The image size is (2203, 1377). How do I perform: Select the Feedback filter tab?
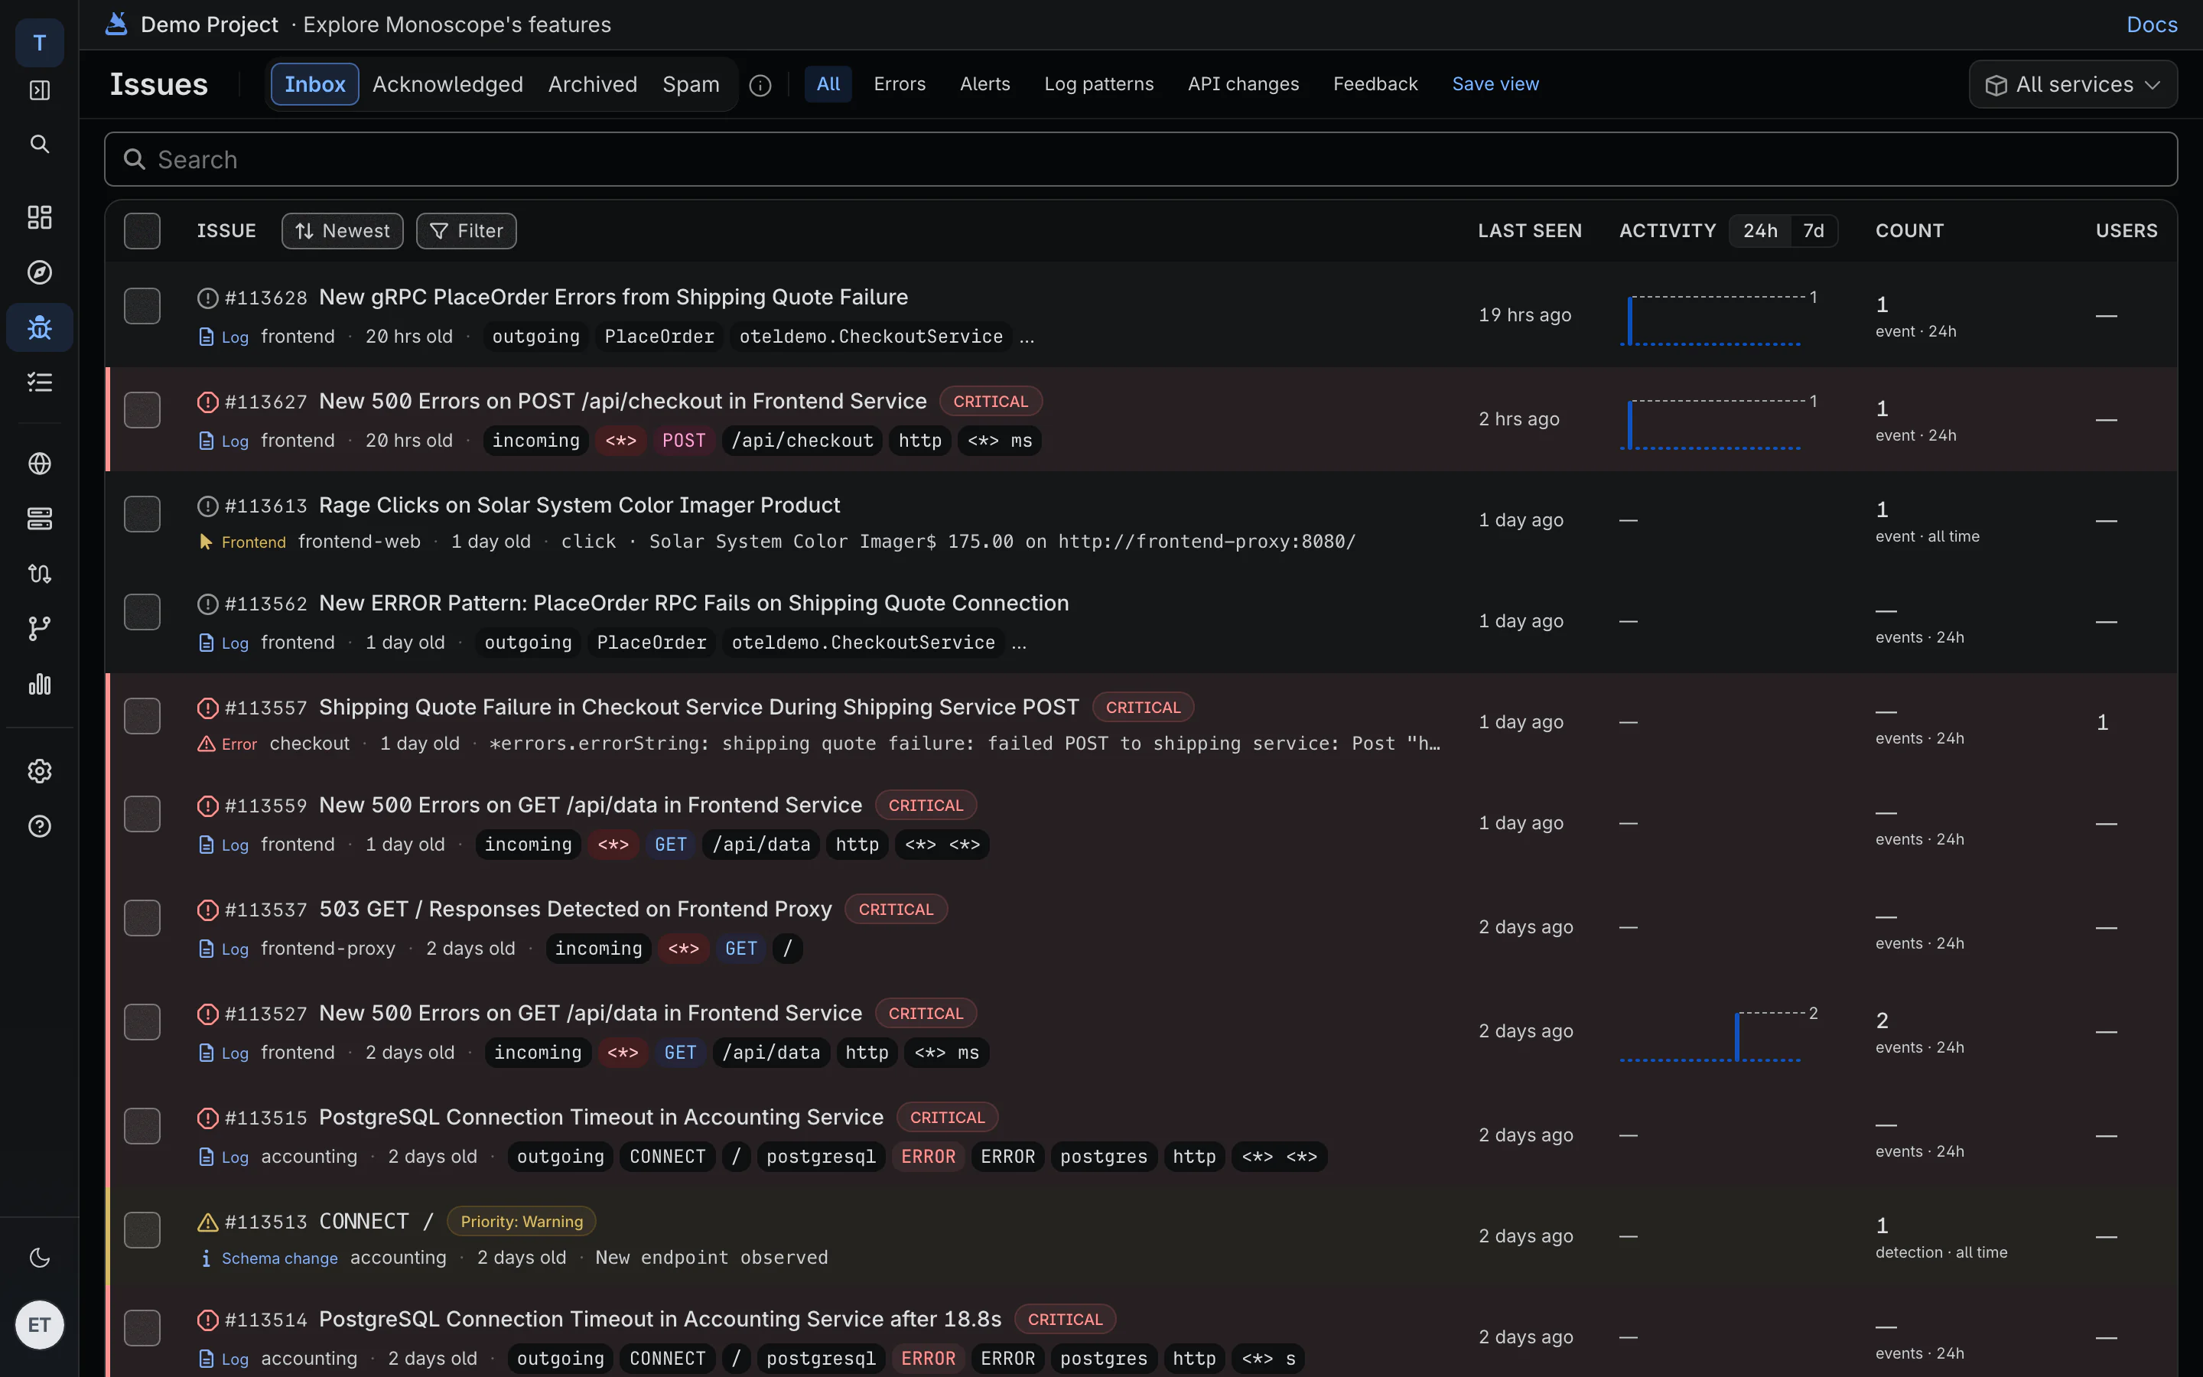[x=1375, y=84]
